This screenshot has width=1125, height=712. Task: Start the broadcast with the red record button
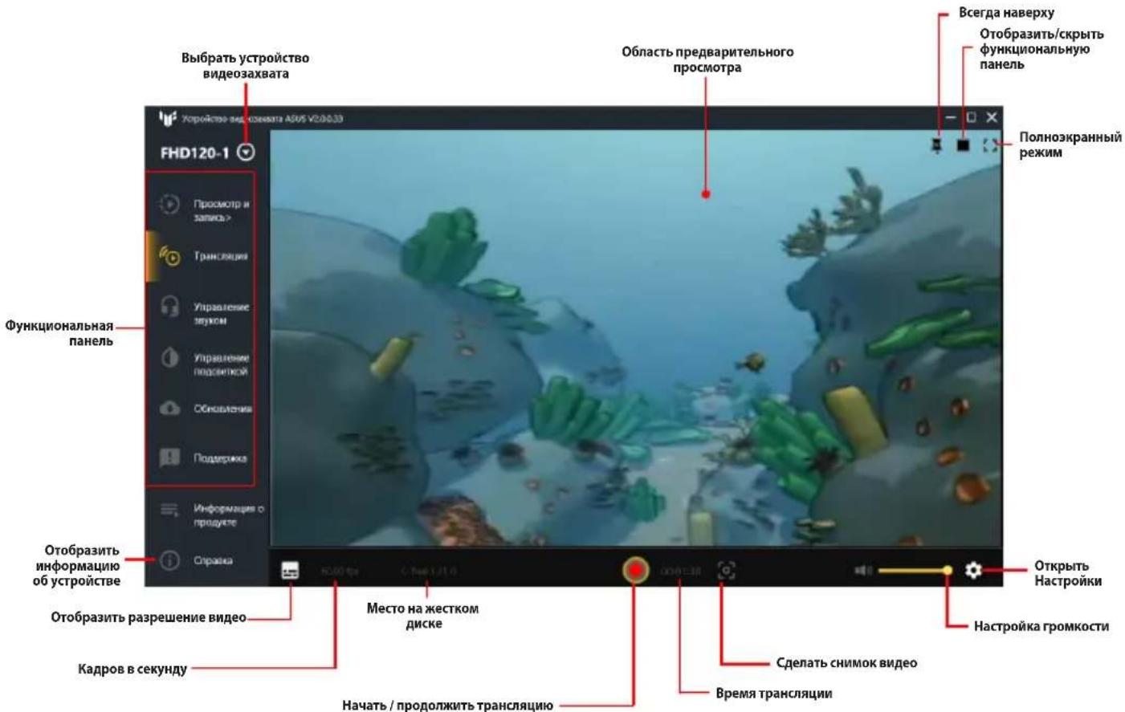pyautogui.click(x=636, y=571)
